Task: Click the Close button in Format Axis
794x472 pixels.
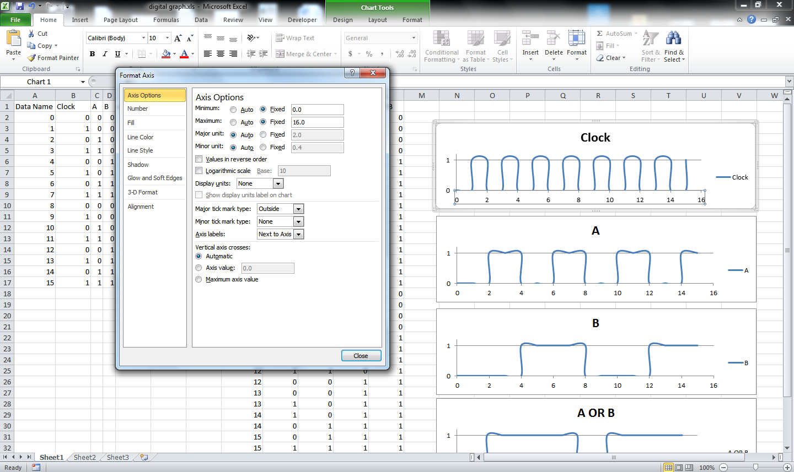Action: 361,355
